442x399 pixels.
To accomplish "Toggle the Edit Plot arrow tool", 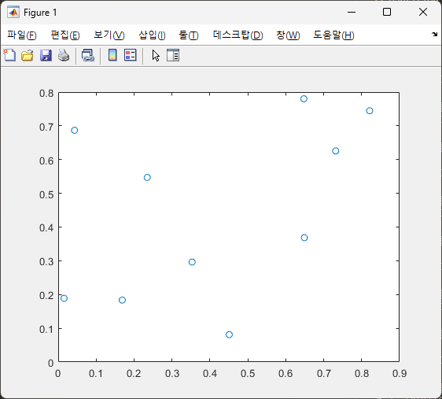I will [x=156, y=55].
